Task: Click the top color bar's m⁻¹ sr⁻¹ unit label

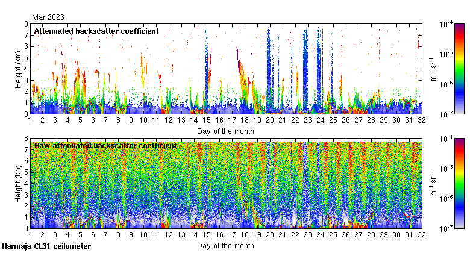Action: (x=433, y=69)
